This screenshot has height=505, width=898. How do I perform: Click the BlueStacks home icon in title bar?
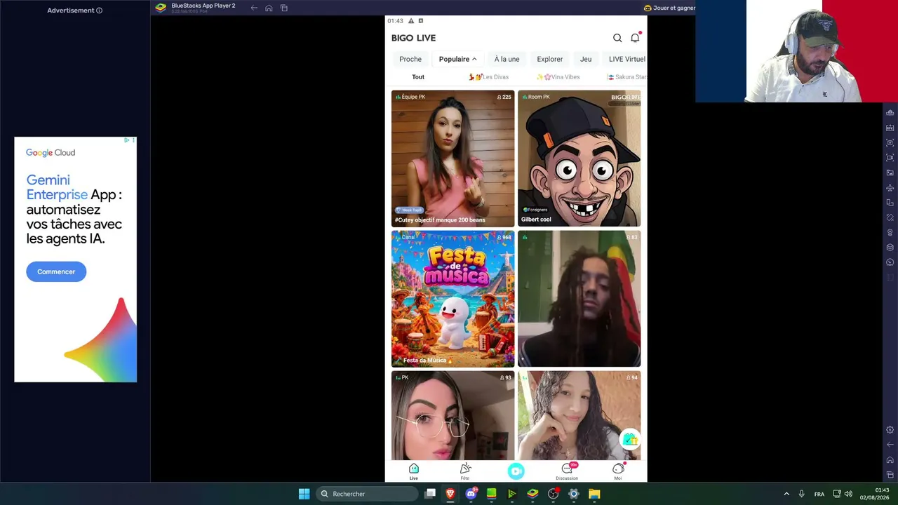269,8
